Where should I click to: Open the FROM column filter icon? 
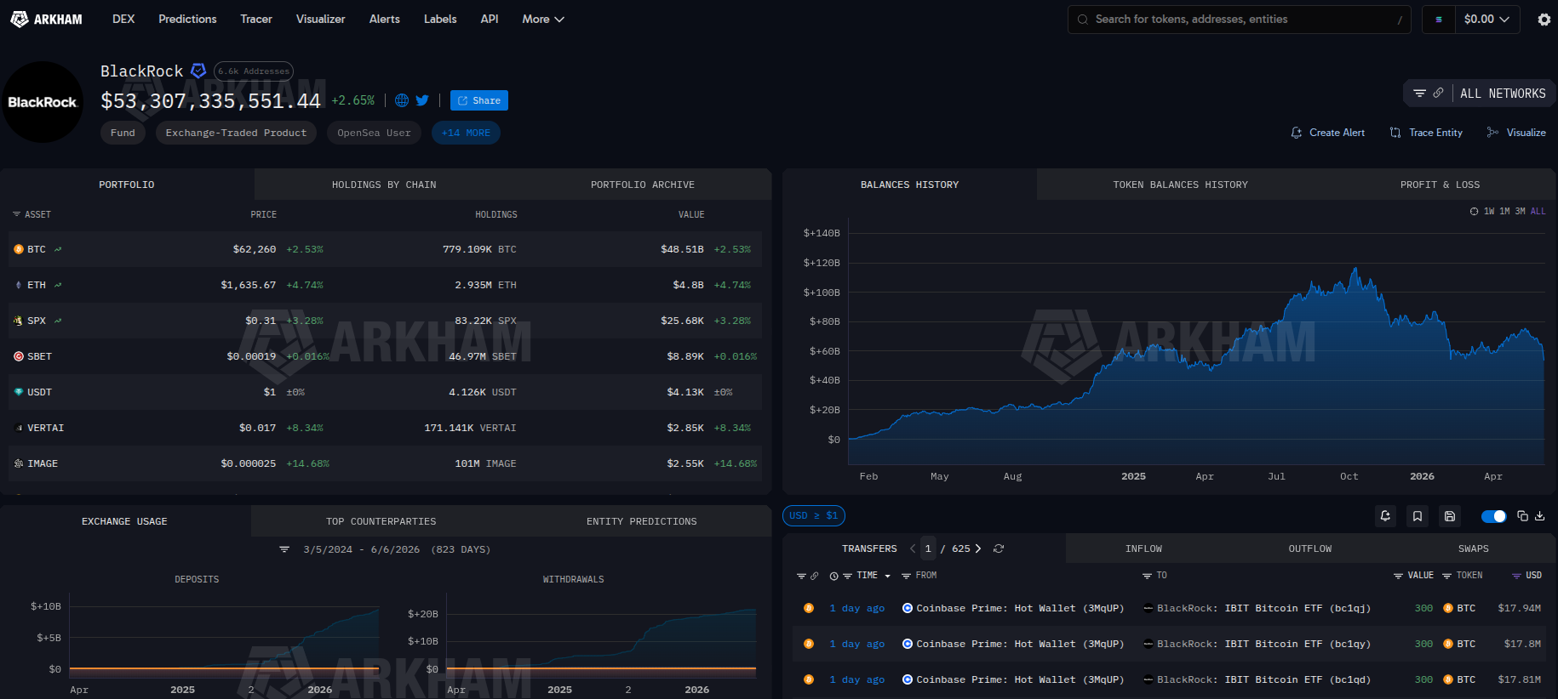tap(907, 576)
